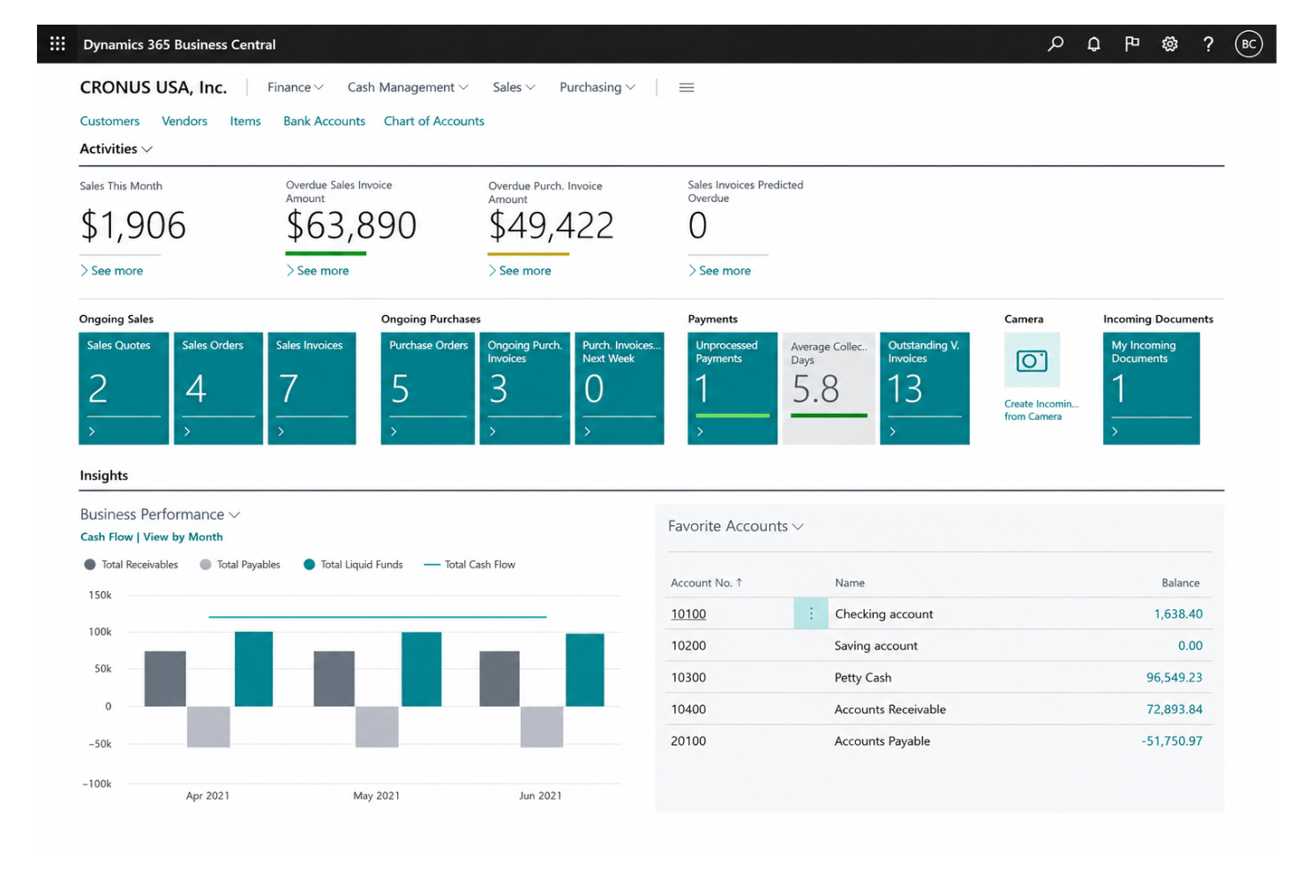This screenshot has height=871, width=1306.
Task: Click Cash Flow chart link
Action: click(106, 537)
